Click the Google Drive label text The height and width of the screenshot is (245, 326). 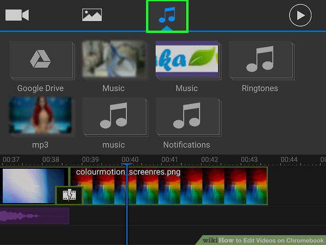pos(40,88)
